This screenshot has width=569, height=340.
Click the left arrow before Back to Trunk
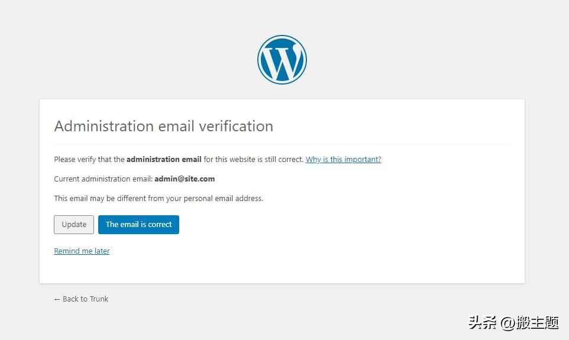(x=57, y=299)
